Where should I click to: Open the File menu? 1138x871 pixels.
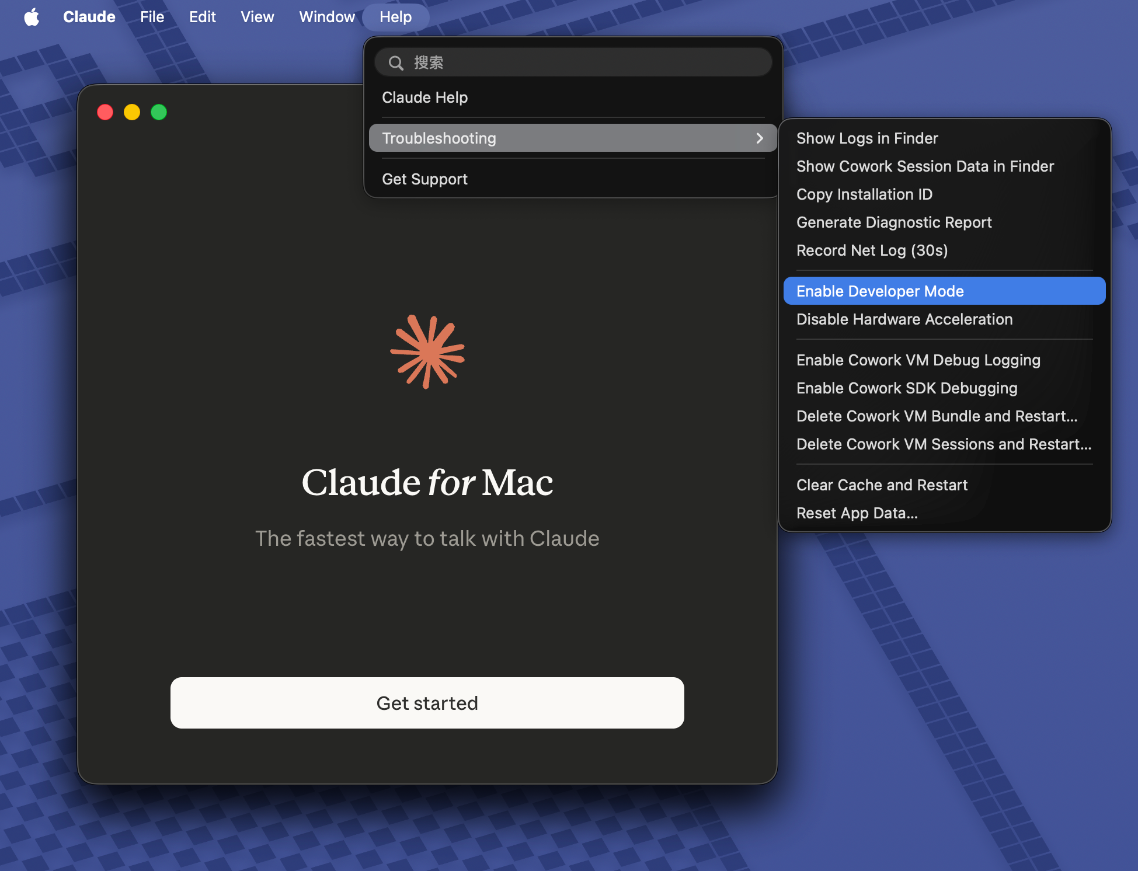point(152,17)
